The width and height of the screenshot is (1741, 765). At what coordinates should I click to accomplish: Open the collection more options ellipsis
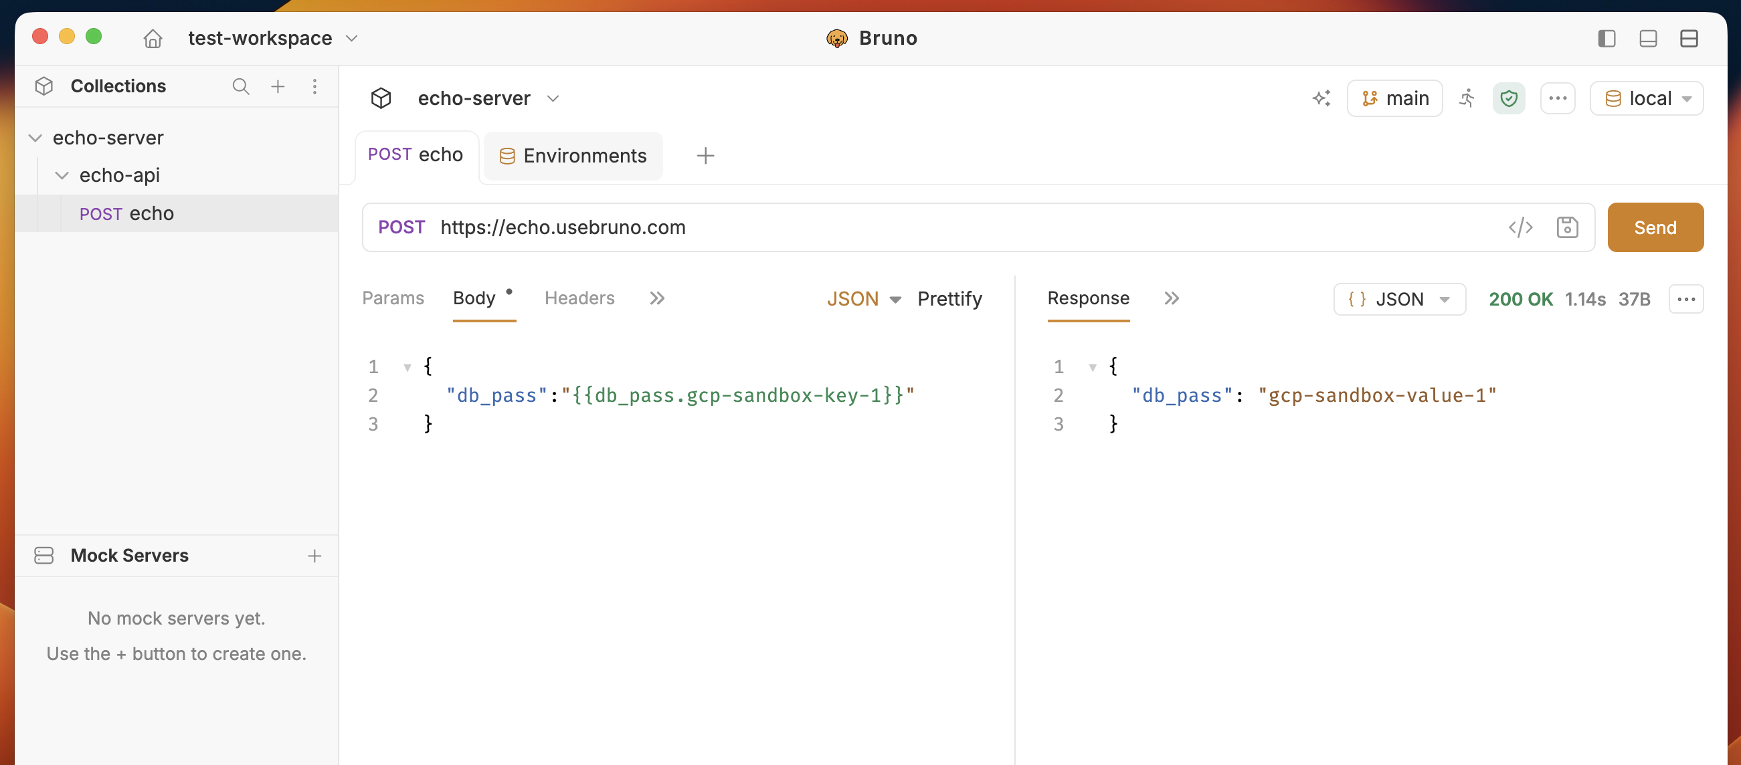[1558, 98]
